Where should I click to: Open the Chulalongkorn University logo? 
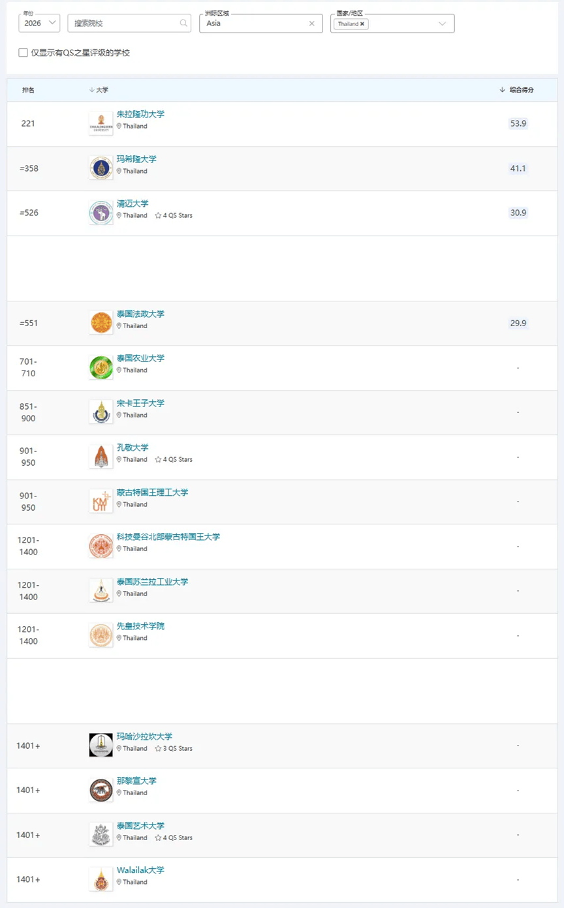click(x=101, y=123)
